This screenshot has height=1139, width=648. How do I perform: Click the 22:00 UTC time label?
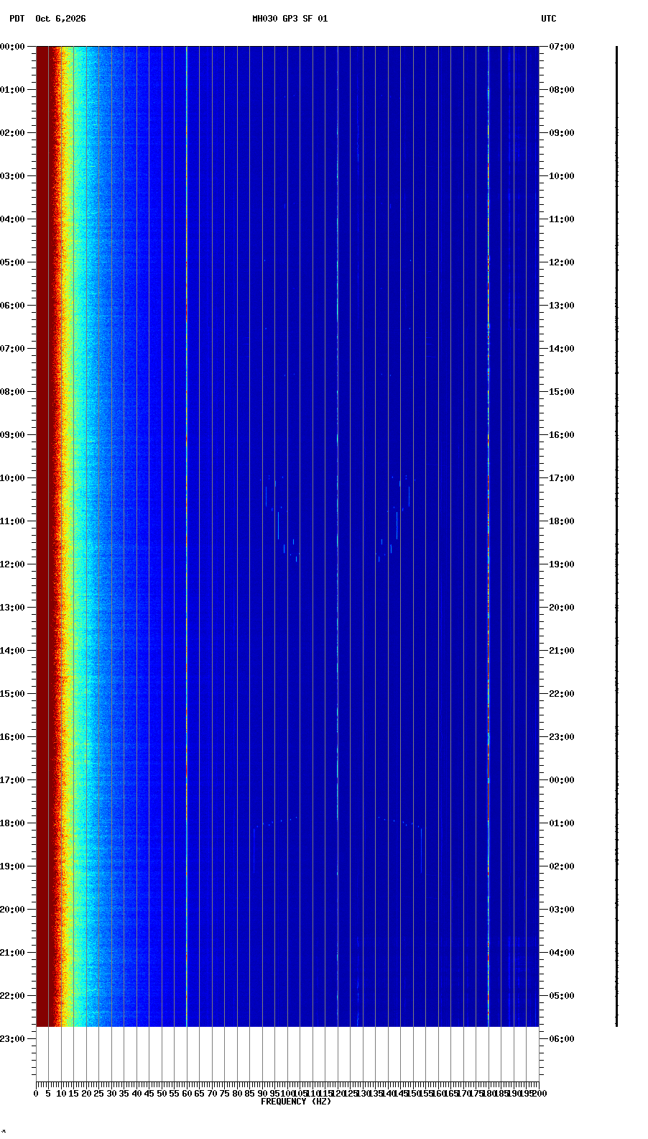562,694
